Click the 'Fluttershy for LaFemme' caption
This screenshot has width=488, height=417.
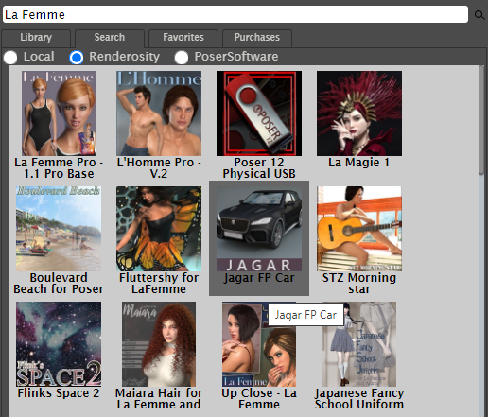pos(159,284)
